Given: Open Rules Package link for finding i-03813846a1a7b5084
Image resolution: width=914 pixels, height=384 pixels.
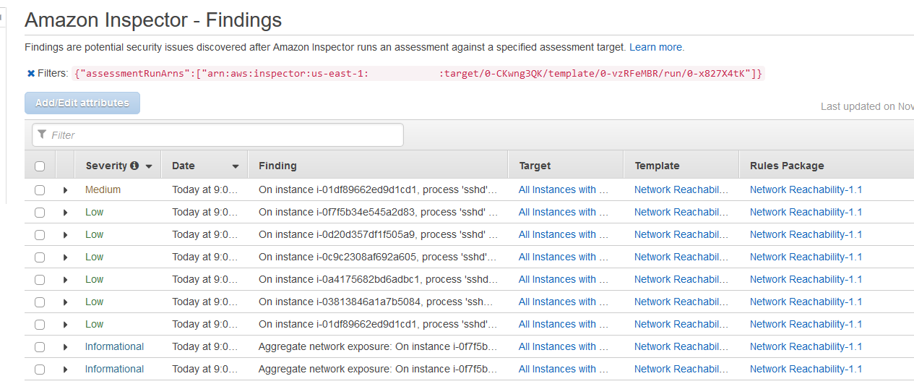Looking at the screenshot, I should point(806,302).
